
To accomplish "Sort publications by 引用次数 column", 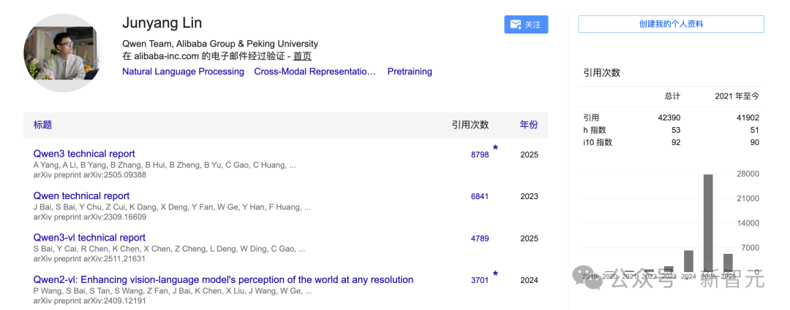I will [x=470, y=125].
